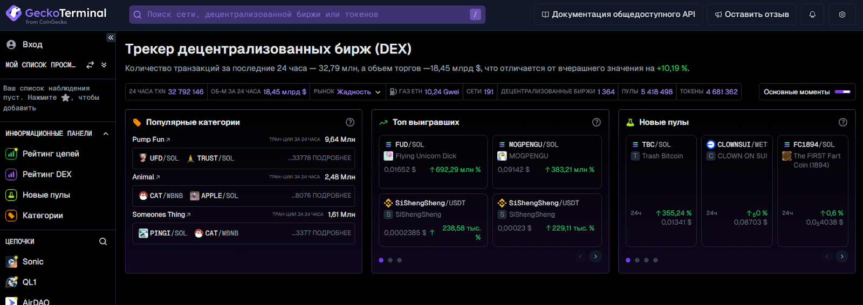Click the Токены 4 681 362 stat
This screenshot has width=863, height=305.
[x=708, y=92]
